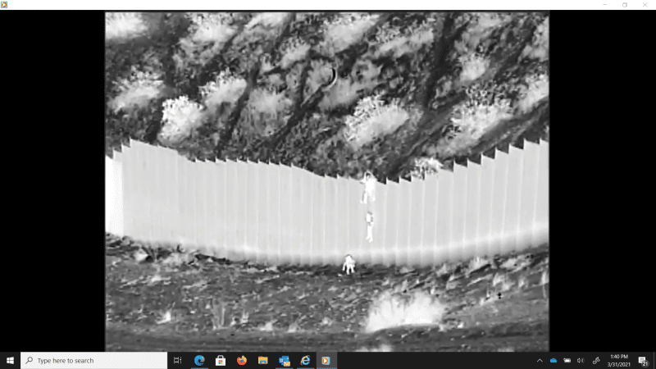Open Outlook mail app on taskbar
Viewport: 656px width, 369px height.
[x=285, y=360]
